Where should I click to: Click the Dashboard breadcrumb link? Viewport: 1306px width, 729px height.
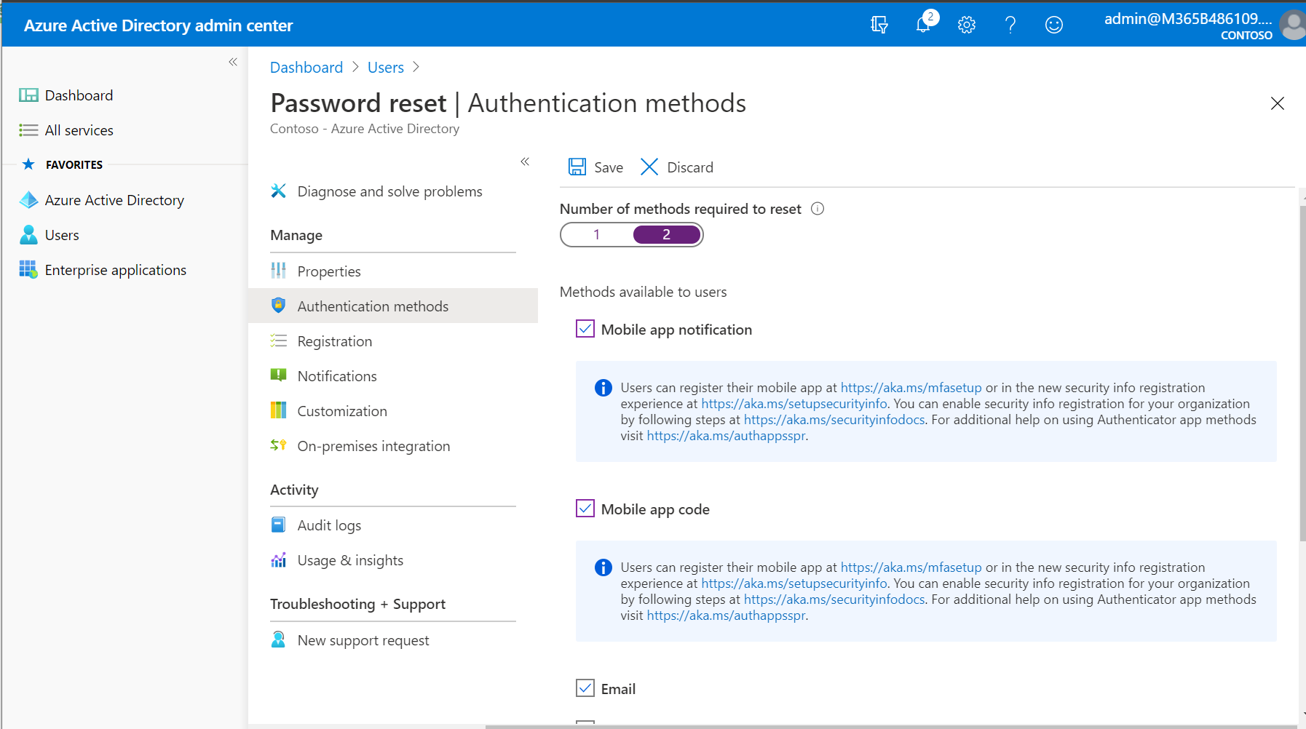pyautogui.click(x=306, y=67)
